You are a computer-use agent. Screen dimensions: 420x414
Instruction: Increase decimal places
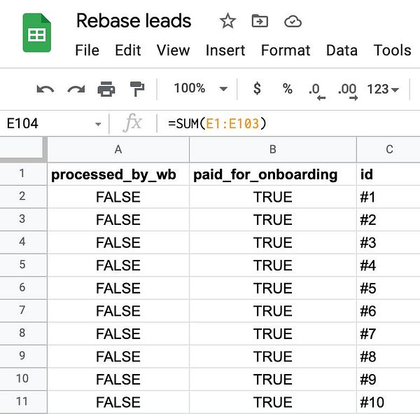coord(346,90)
